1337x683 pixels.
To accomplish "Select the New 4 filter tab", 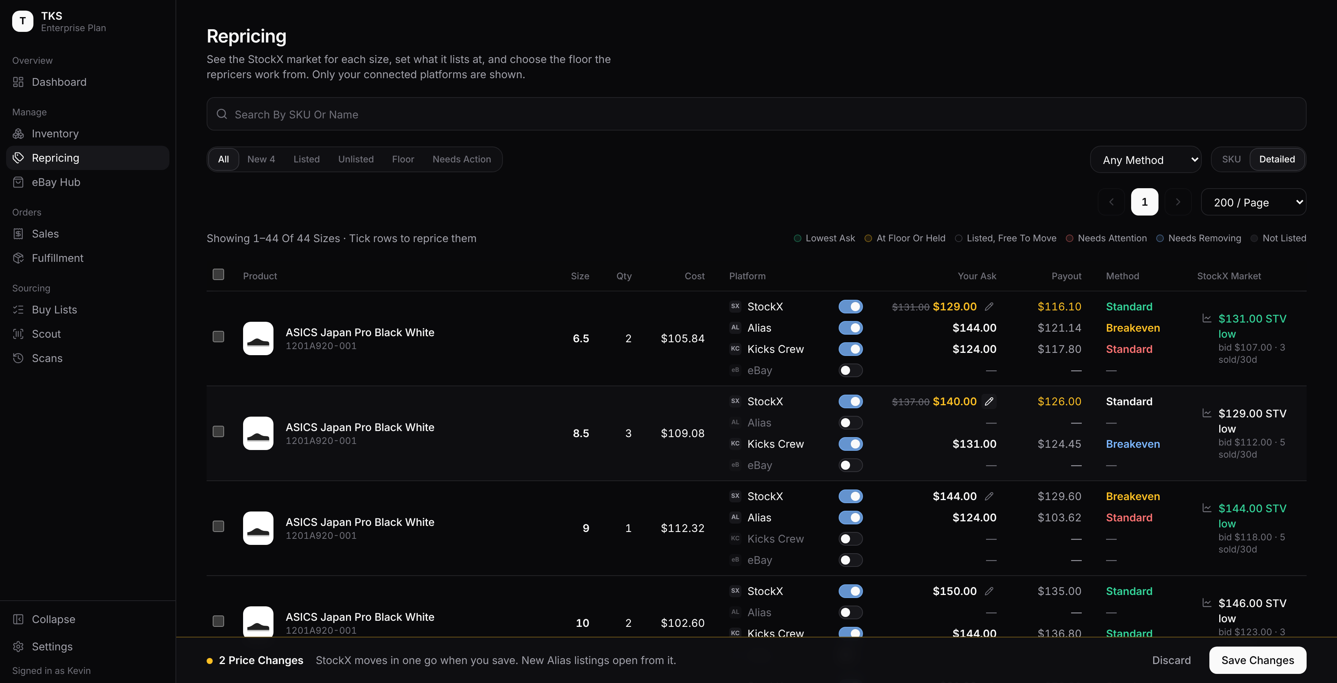I will point(261,159).
